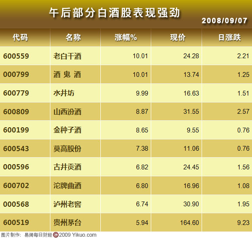Viewport: 252px width, 238px height.
Task: Click the 名称 column header
Action: pyautogui.click(x=73, y=37)
